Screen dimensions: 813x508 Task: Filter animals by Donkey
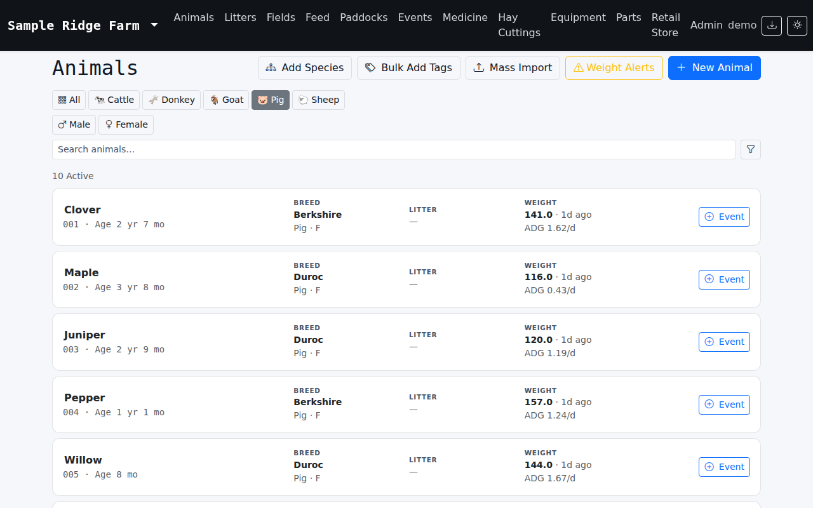[171, 100]
